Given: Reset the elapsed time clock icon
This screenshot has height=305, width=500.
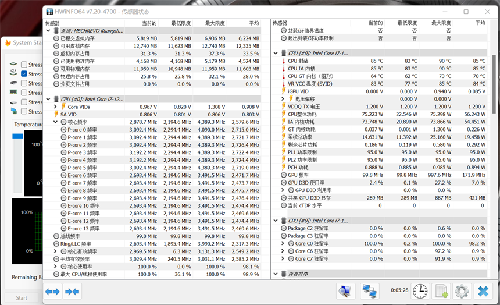Looking at the screenshot, I should coord(420,291).
